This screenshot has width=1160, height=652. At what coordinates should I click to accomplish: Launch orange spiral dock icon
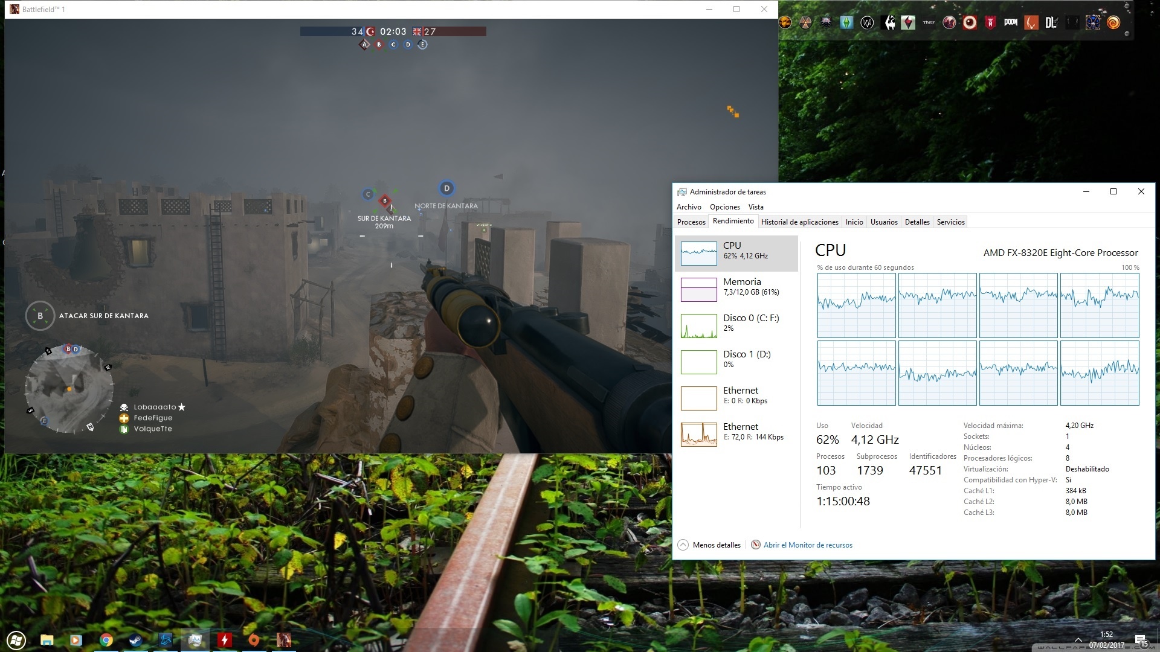[x=1113, y=22]
